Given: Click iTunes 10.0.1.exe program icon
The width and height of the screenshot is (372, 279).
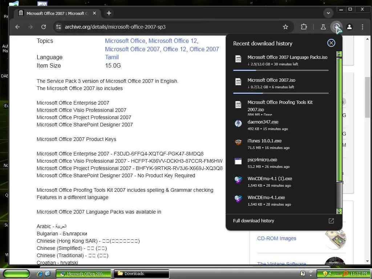Looking at the screenshot, I should (x=238, y=142).
